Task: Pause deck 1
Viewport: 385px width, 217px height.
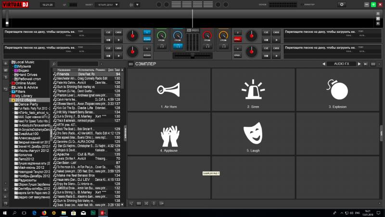Action: coord(108,40)
